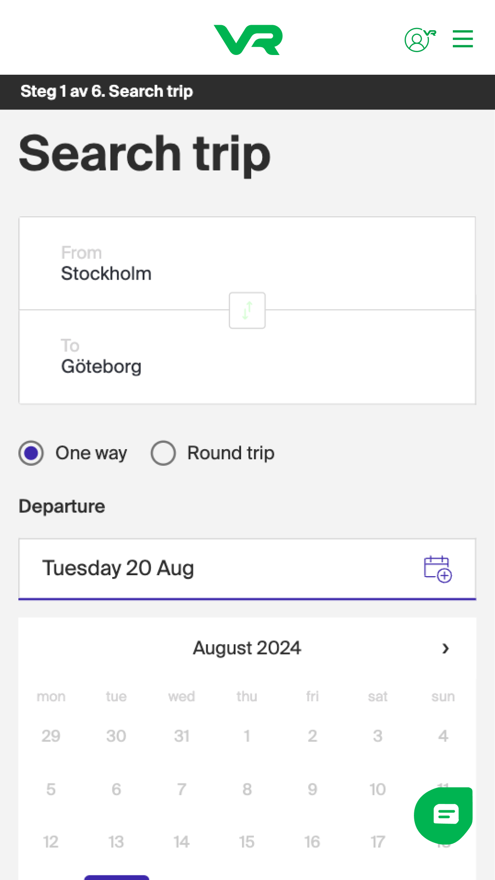Open the hamburger menu
Viewport: 495px width, 880px height.
click(462, 39)
